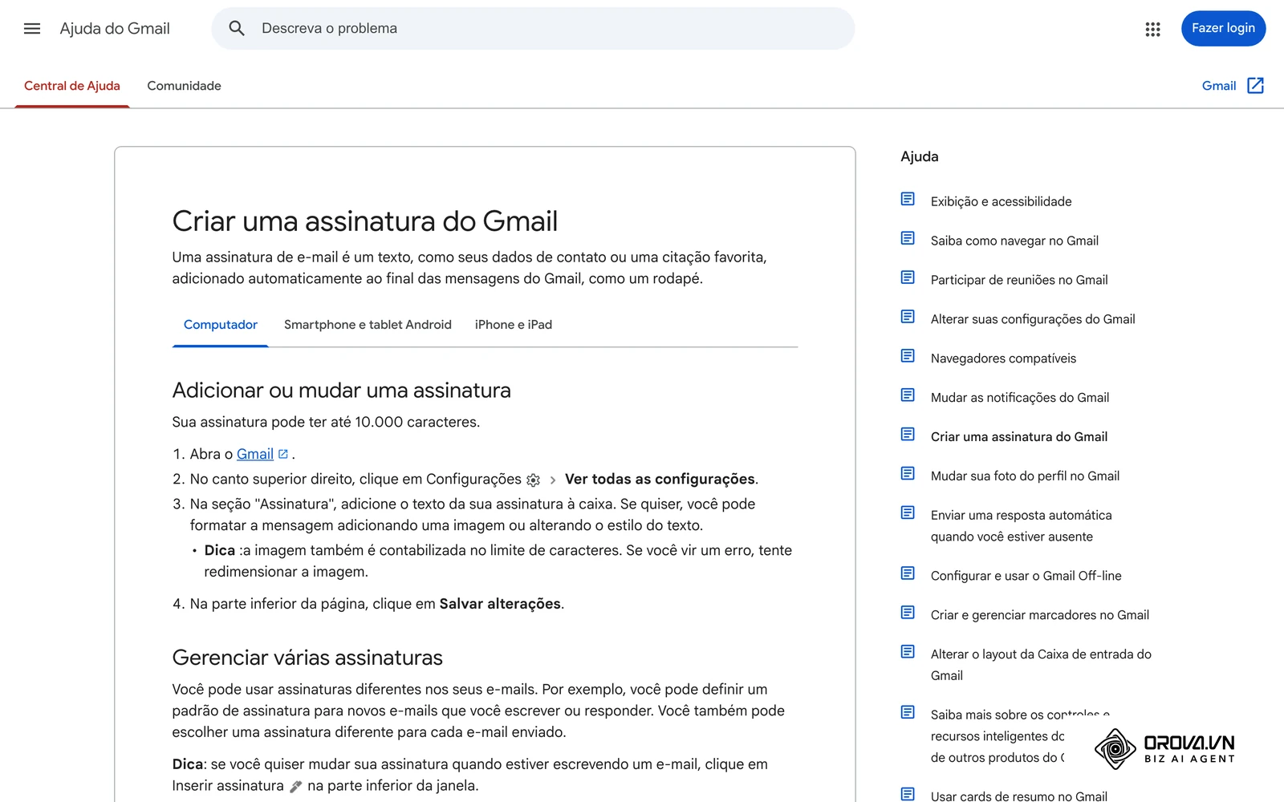Click article icon beside Navegadores compatíveis
The height and width of the screenshot is (802, 1284).
908,356
